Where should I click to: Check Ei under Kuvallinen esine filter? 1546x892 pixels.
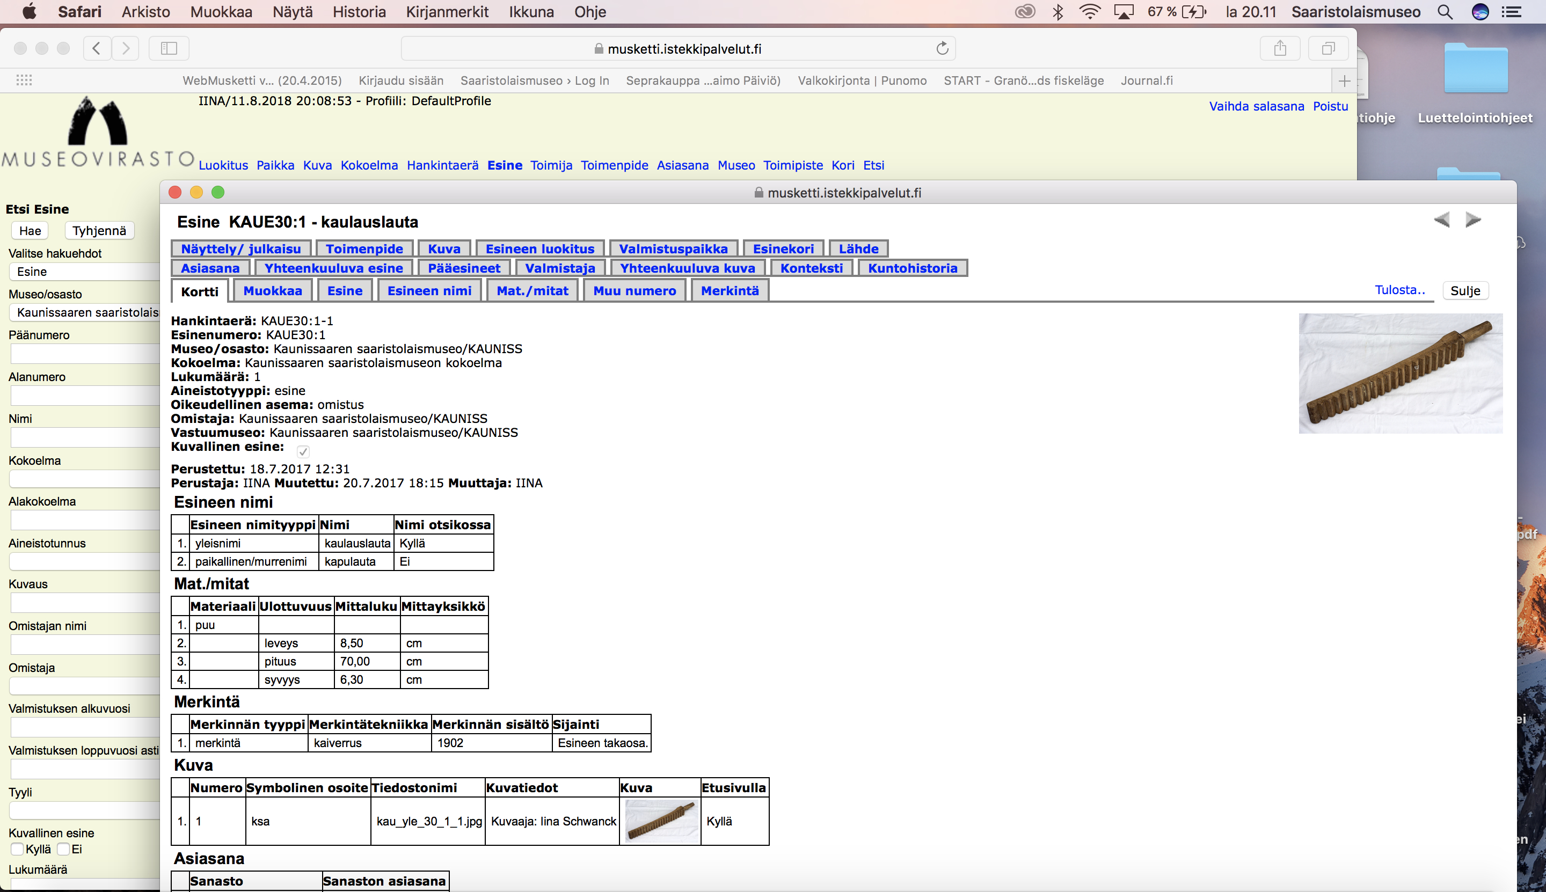click(63, 849)
